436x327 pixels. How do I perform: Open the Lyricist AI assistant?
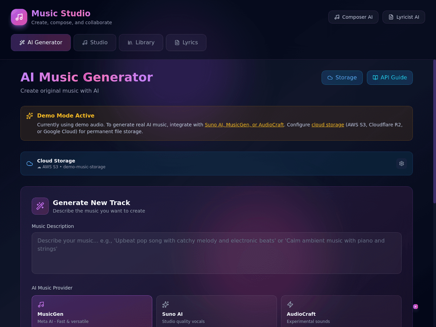[404, 17]
